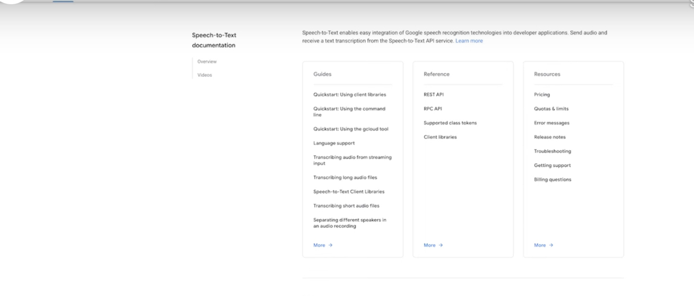Open Quickstart: Using the gcloud tool
694x296 pixels.
[x=351, y=129]
